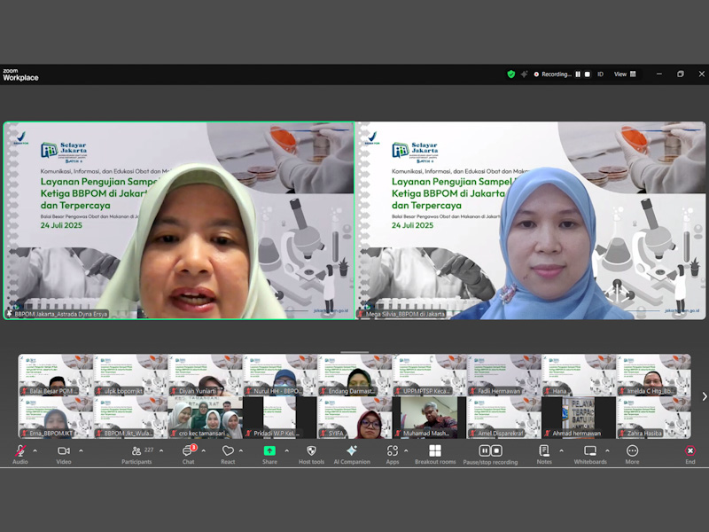Screen dimensions: 709x532
Task: Select the Amel Disparekraf thumbnail
Action: [503, 418]
